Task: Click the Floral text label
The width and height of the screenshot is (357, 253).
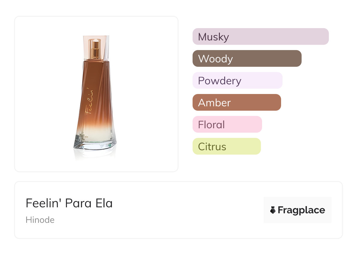Action: pyautogui.click(x=211, y=125)
